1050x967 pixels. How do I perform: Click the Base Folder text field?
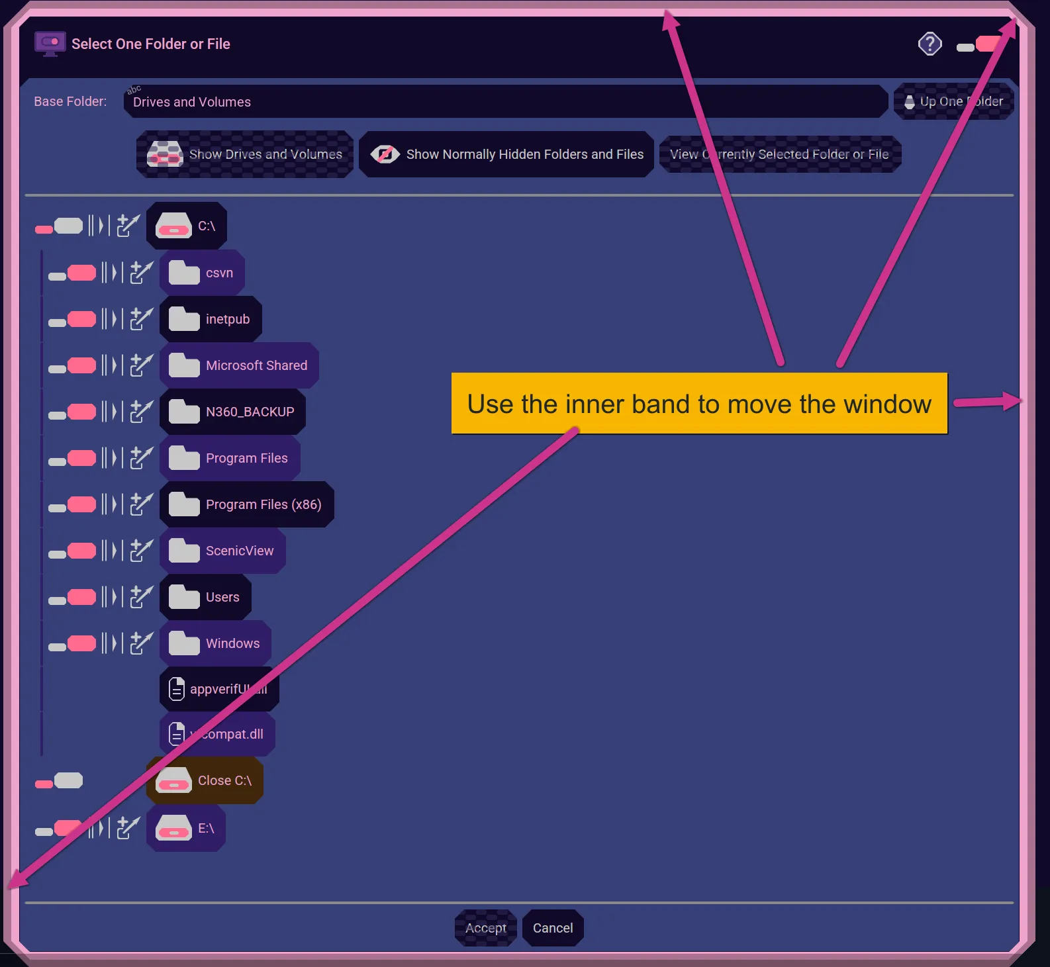[x=506, y=101]
